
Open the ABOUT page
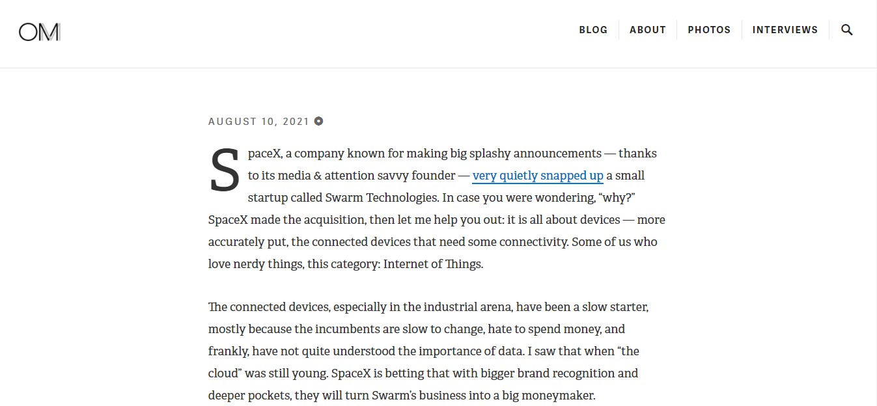click(648, 30)
